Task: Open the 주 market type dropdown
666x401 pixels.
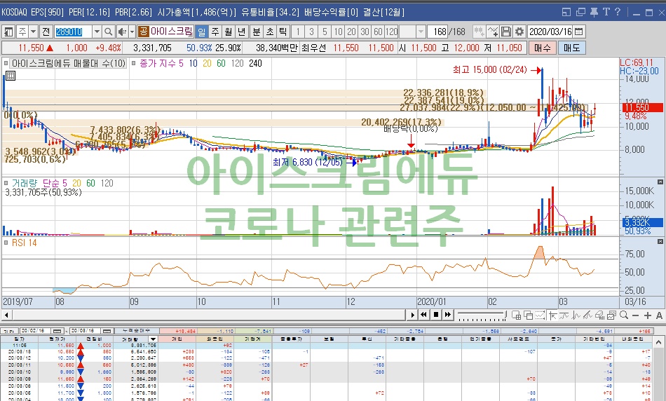Action: [x=33, y=32]
